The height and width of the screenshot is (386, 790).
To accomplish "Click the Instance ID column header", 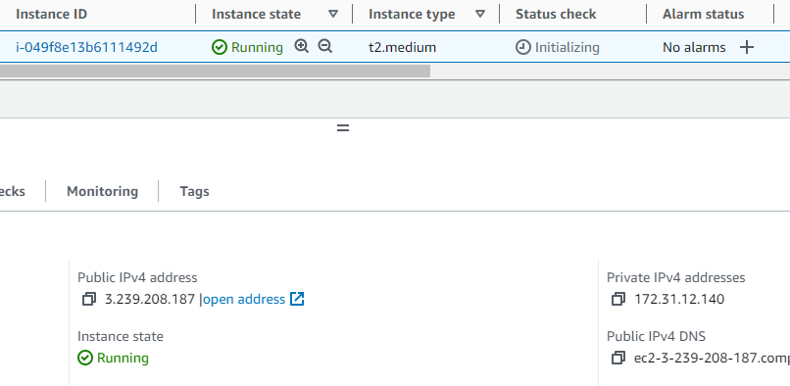I will tap(51, 14).
